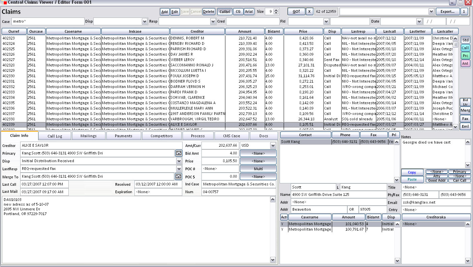This screenshot has width=473, height=267.
Task: Select the Scott Kang contact row
Action: (x=337, y=142)
